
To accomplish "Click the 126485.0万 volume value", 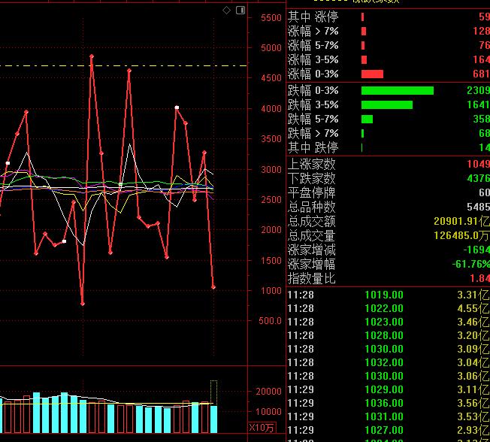I will pos(461,235).
